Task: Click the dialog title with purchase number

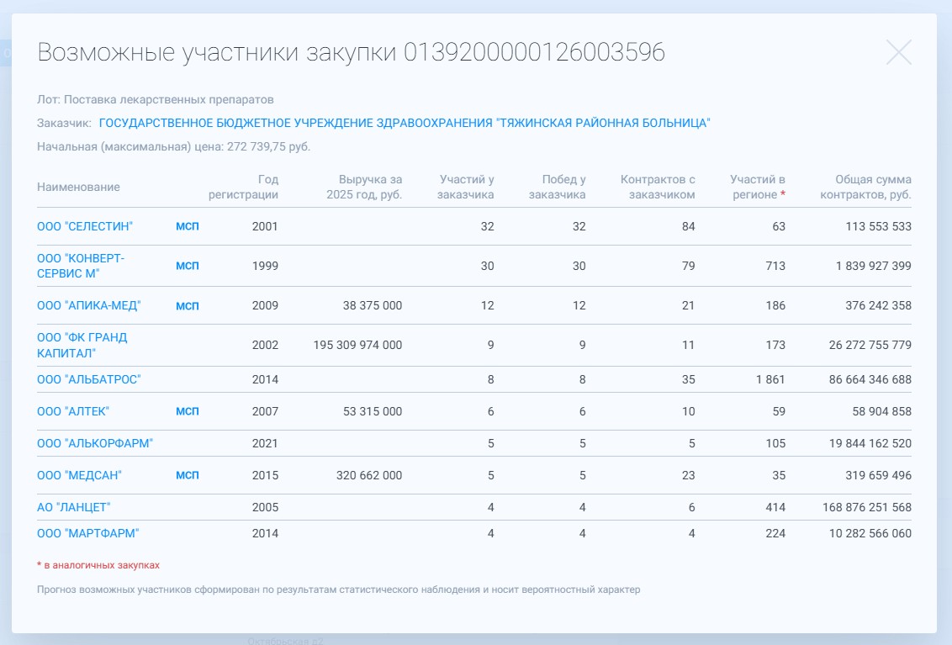Action: [351, 52]
